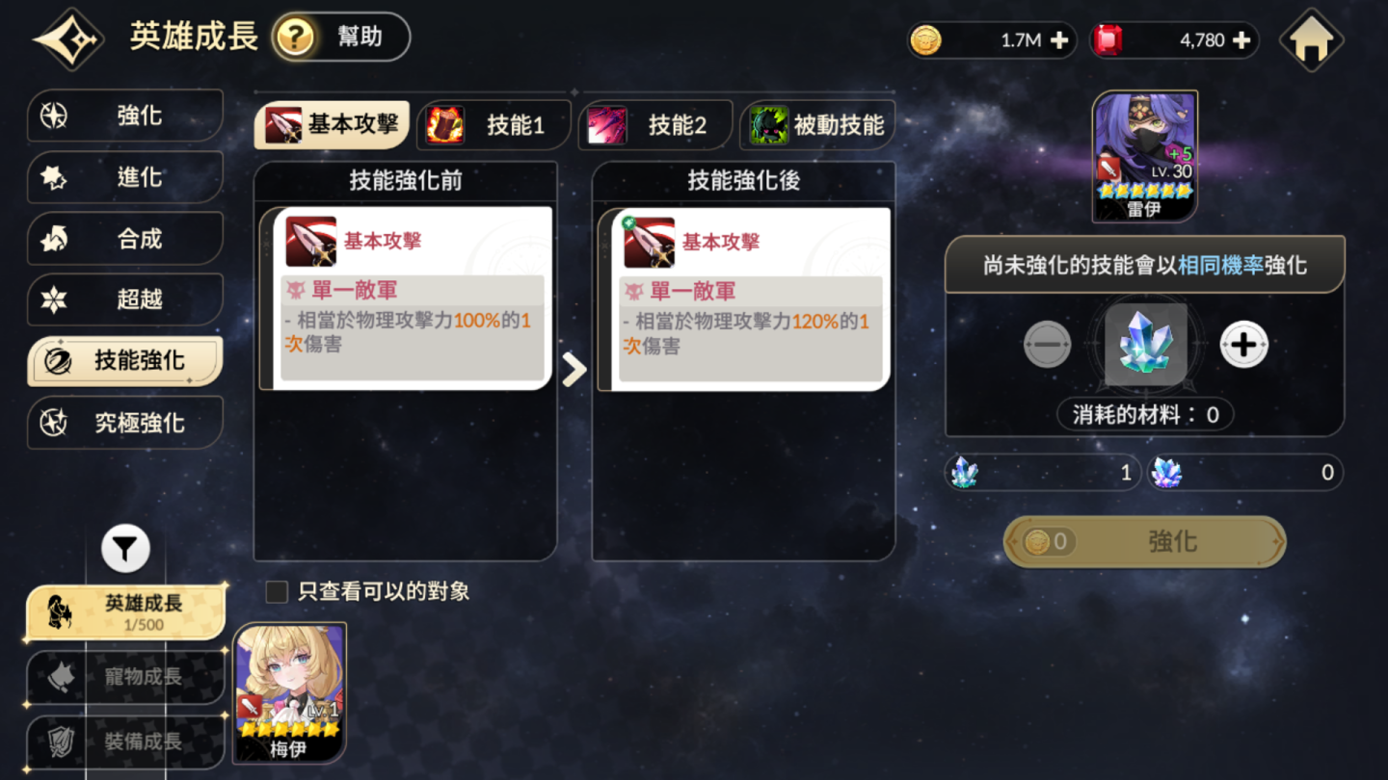Open the 幫助 help question icon
1388x780 pixels.
[x=295, y=38]
